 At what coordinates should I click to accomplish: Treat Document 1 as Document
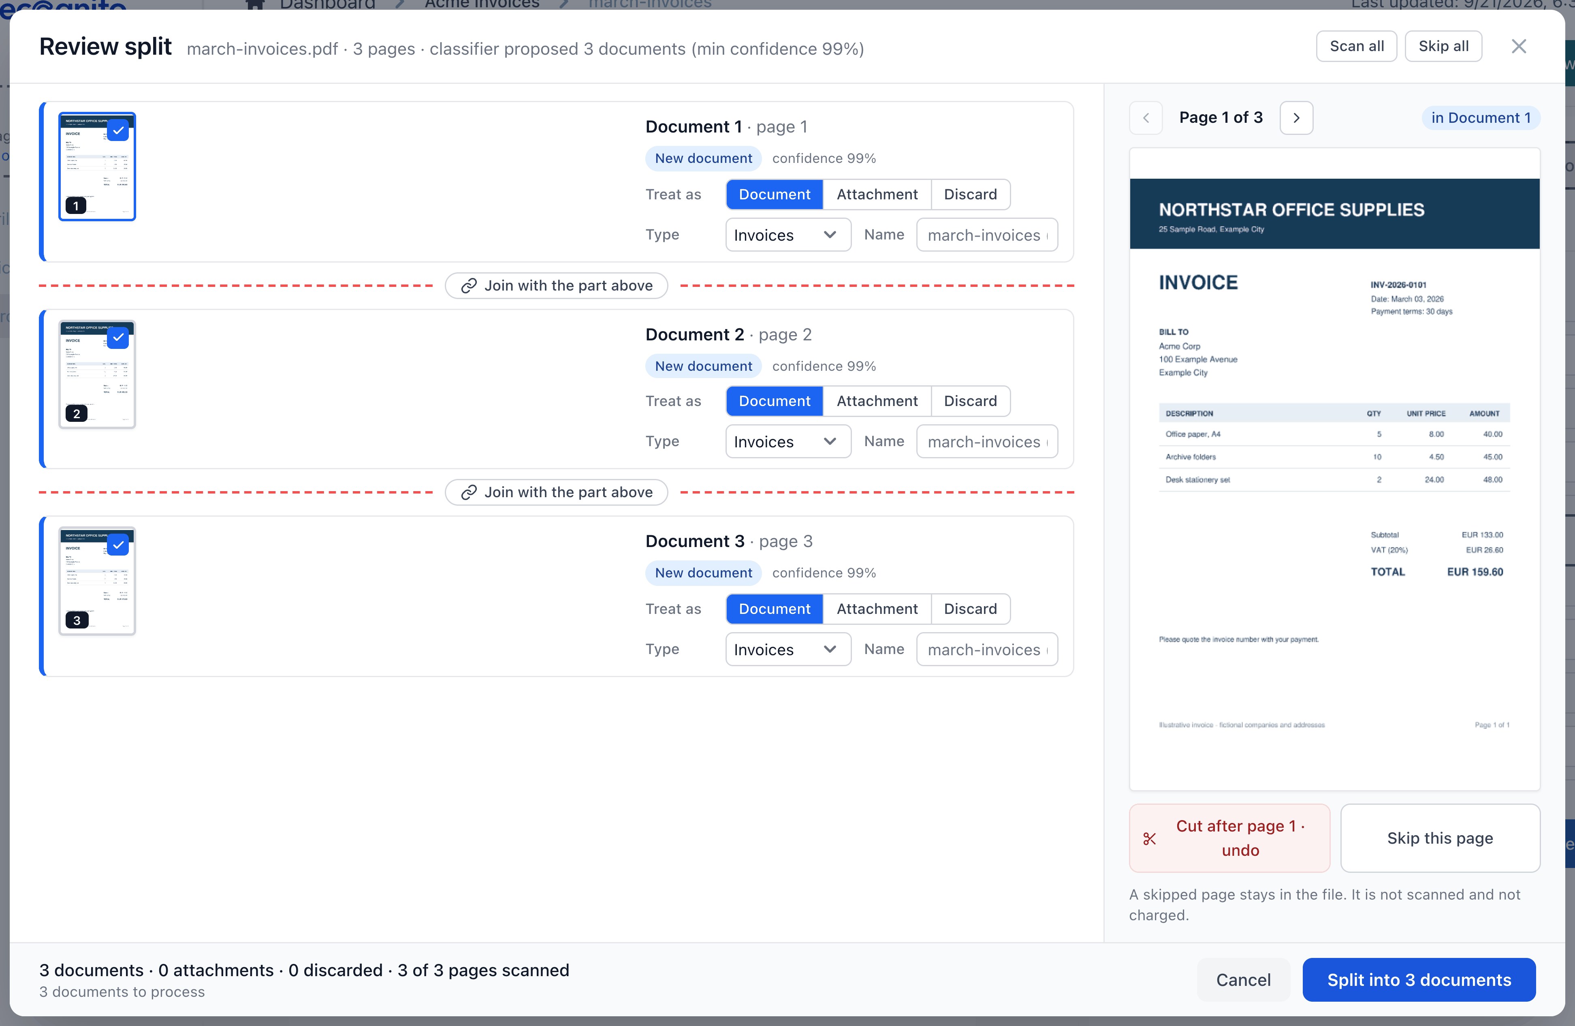click(774, 194)
